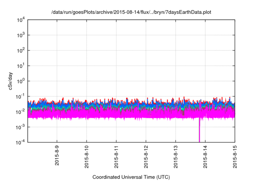Click the 2015-8-14 x-axis date label
259x181 pixels.
pyautogui.click(x=205, y=157)
